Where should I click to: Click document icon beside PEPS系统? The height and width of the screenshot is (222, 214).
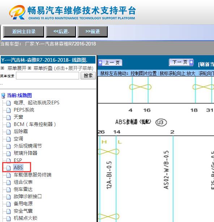tap(9, 110)
